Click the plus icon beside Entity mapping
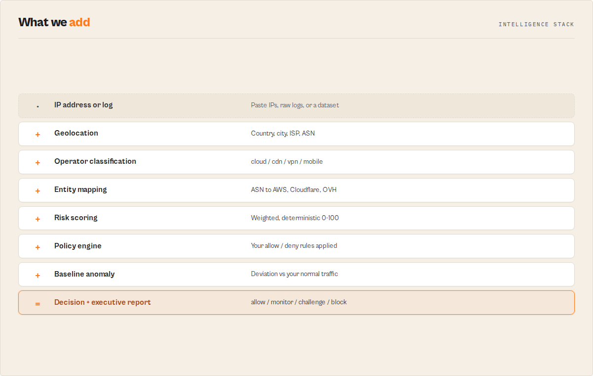This screenshot has height=376, width=593. coord(38,191)
